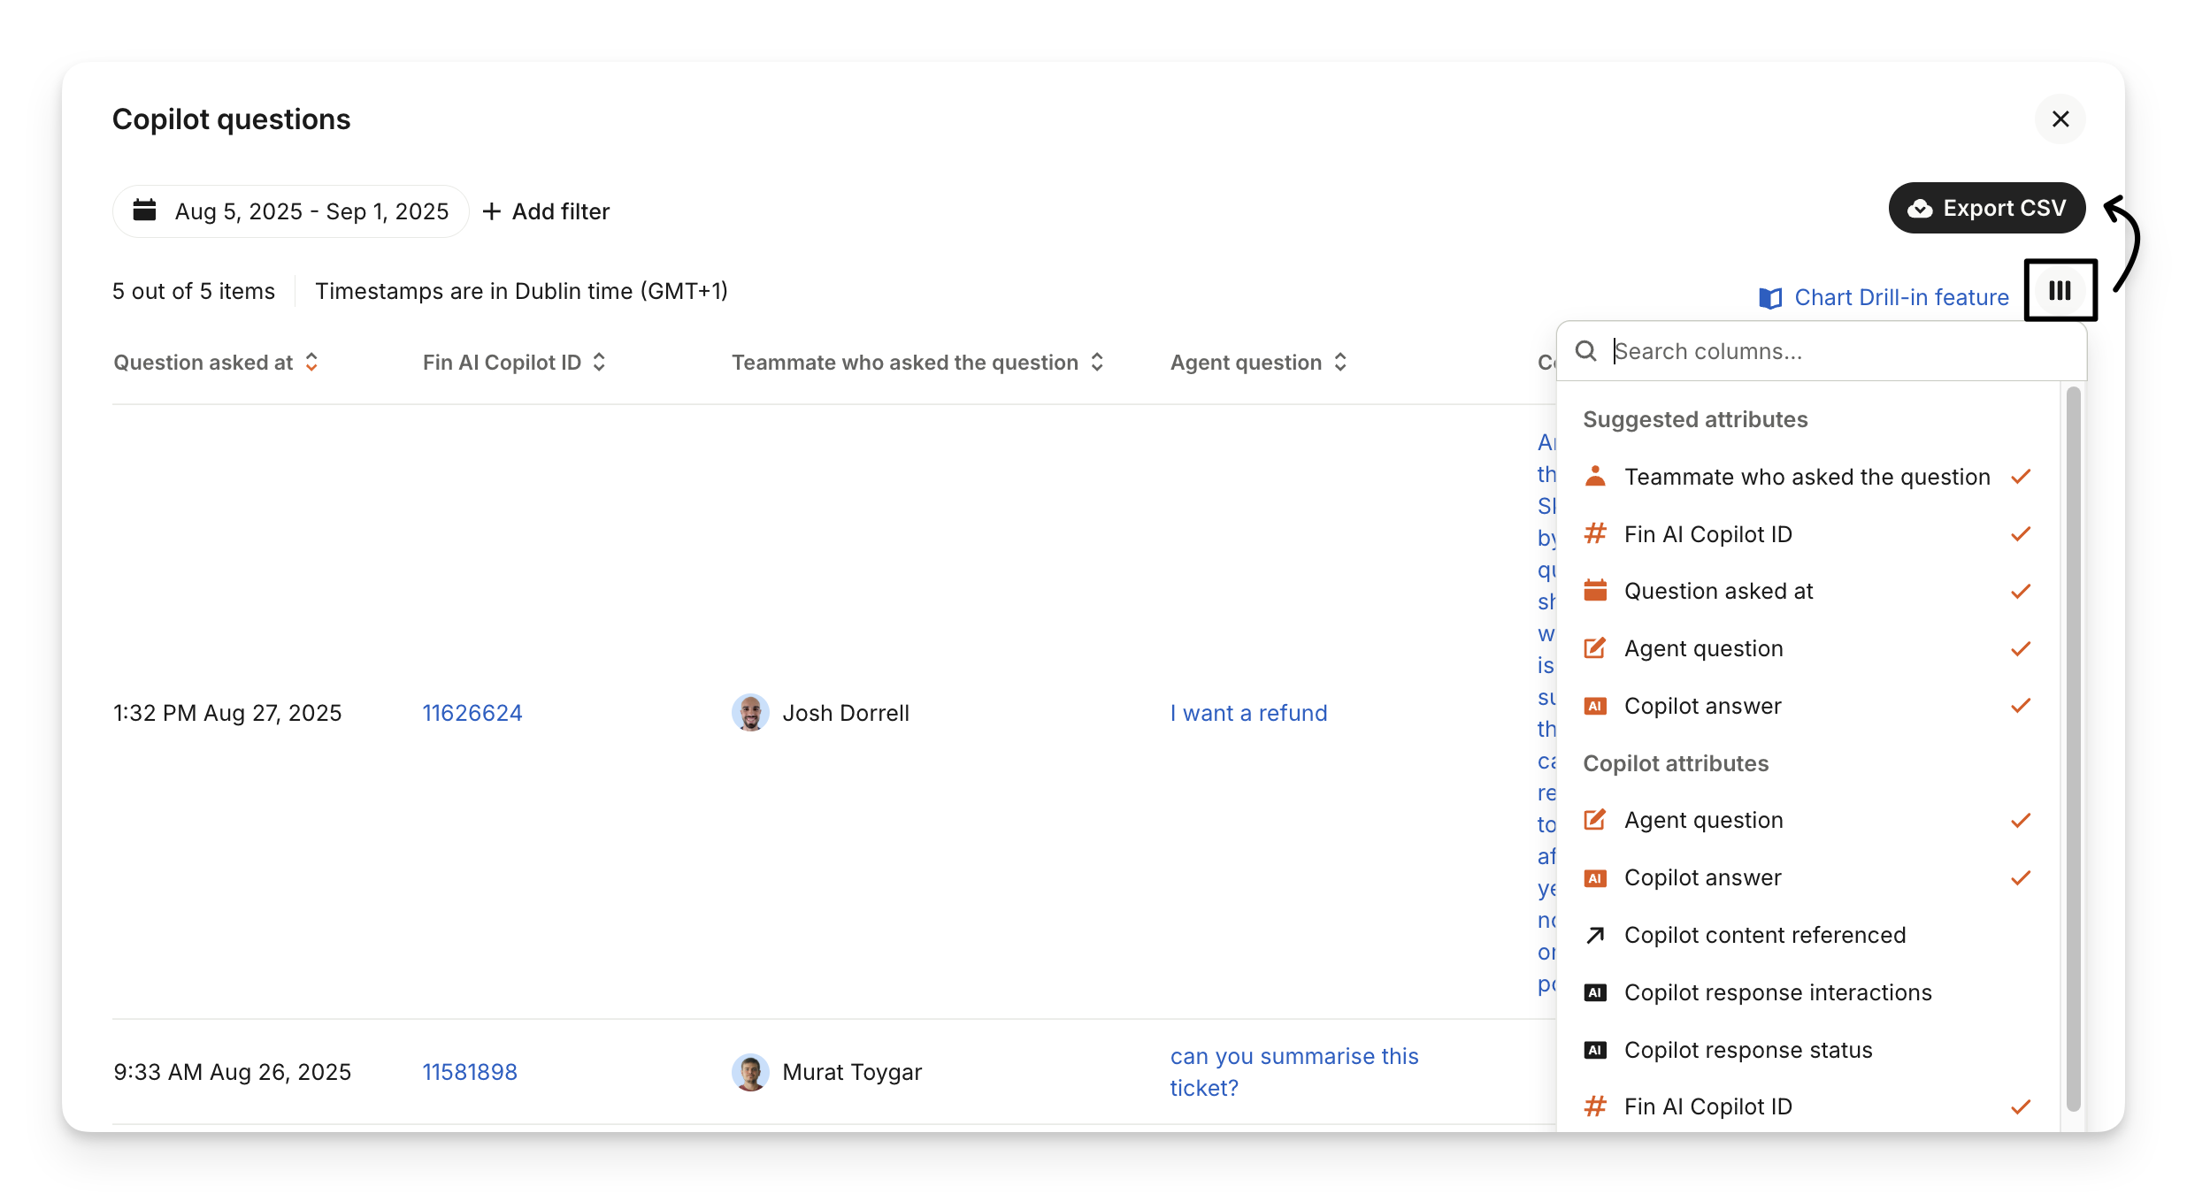This screenshot has width=2187, height=1194.
Task: Type in the Search columns field
Action: 1840,351
